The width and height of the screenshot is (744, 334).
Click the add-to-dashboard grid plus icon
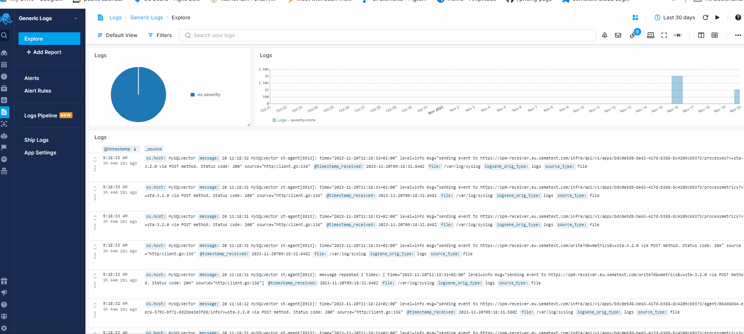(x=635, y=18)
